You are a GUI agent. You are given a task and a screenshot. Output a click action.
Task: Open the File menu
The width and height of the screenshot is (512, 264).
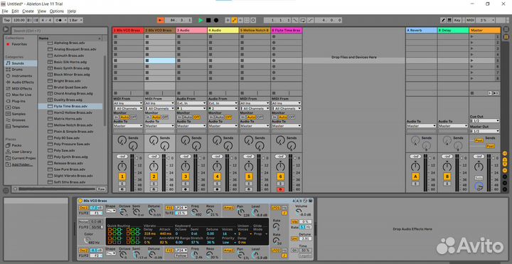4,11
